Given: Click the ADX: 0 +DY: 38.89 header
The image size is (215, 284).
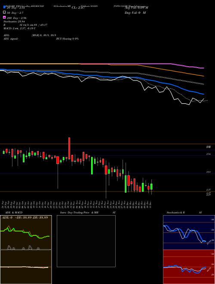Looking at the screenshot, I should point(25,217).
